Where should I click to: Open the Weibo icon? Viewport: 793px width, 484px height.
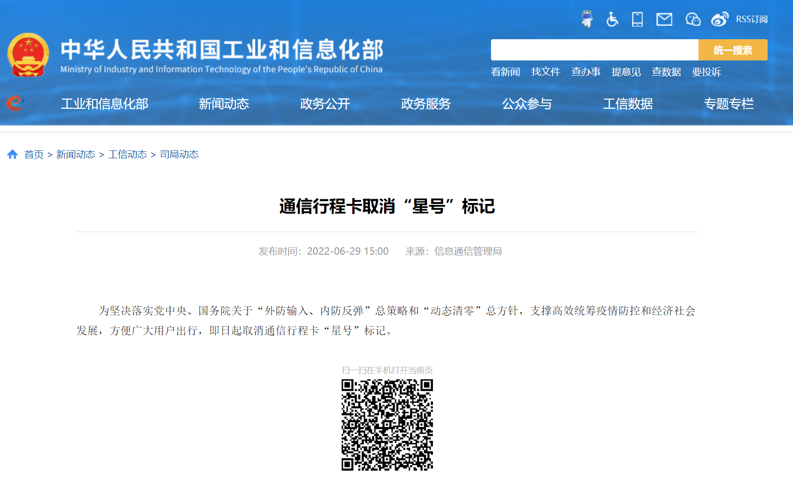[719, 19]
